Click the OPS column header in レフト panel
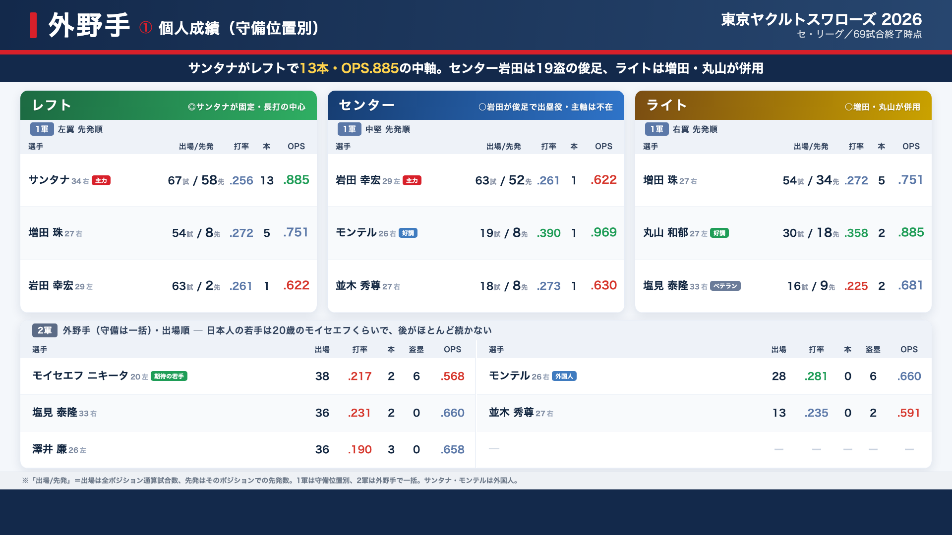This screenshot has height=535, width=952. [x=297, y=147]
